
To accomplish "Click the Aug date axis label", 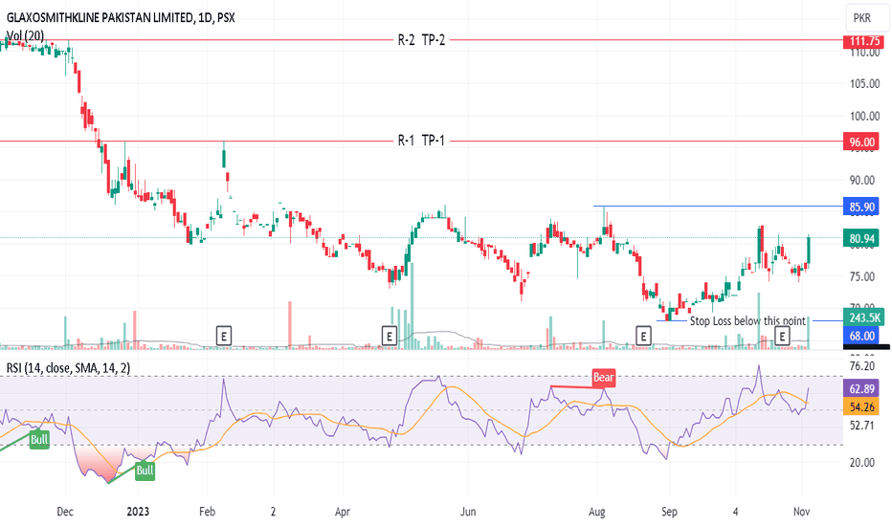I will (x=597, y=512).
